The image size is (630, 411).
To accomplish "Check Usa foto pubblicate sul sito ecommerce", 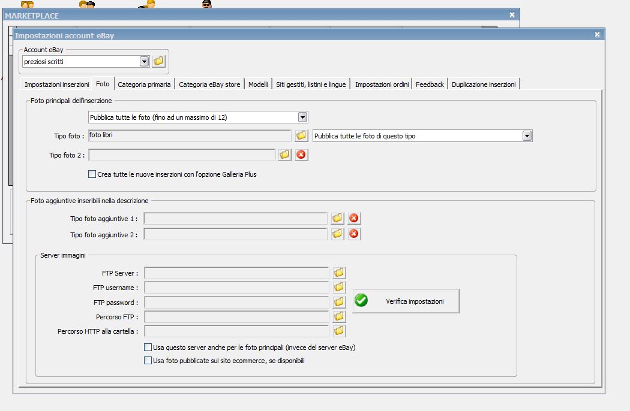I will [x=148, y=361].
